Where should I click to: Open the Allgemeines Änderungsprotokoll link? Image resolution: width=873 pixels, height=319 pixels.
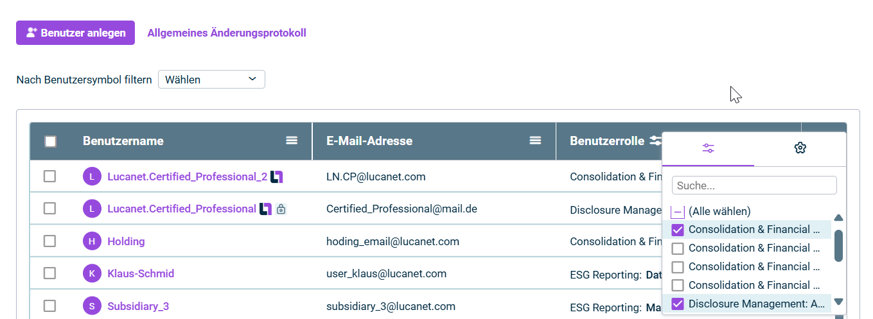[x=227, y=33]
